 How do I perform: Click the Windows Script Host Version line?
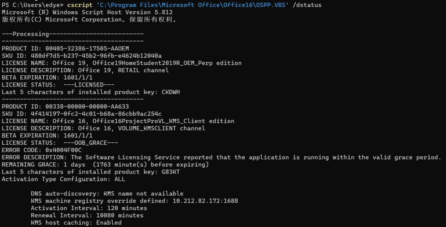(x=87, y=12)
